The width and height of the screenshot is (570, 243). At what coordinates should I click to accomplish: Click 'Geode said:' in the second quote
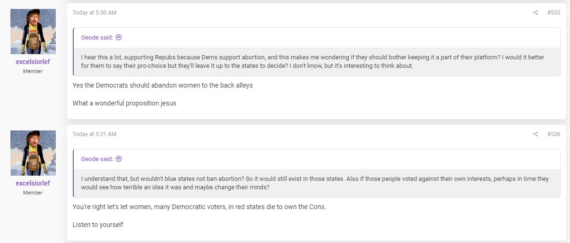click(97, 159)
